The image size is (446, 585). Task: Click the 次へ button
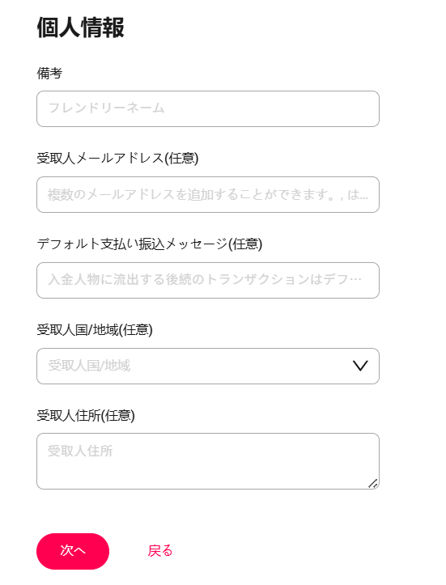coord(73,551)
